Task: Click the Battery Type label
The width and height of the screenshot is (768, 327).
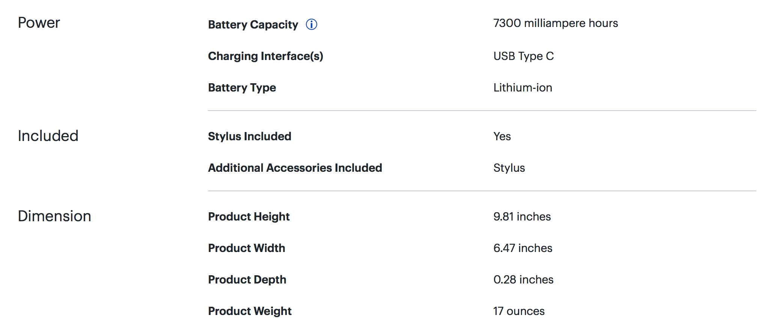Action: tap(242, 87)
